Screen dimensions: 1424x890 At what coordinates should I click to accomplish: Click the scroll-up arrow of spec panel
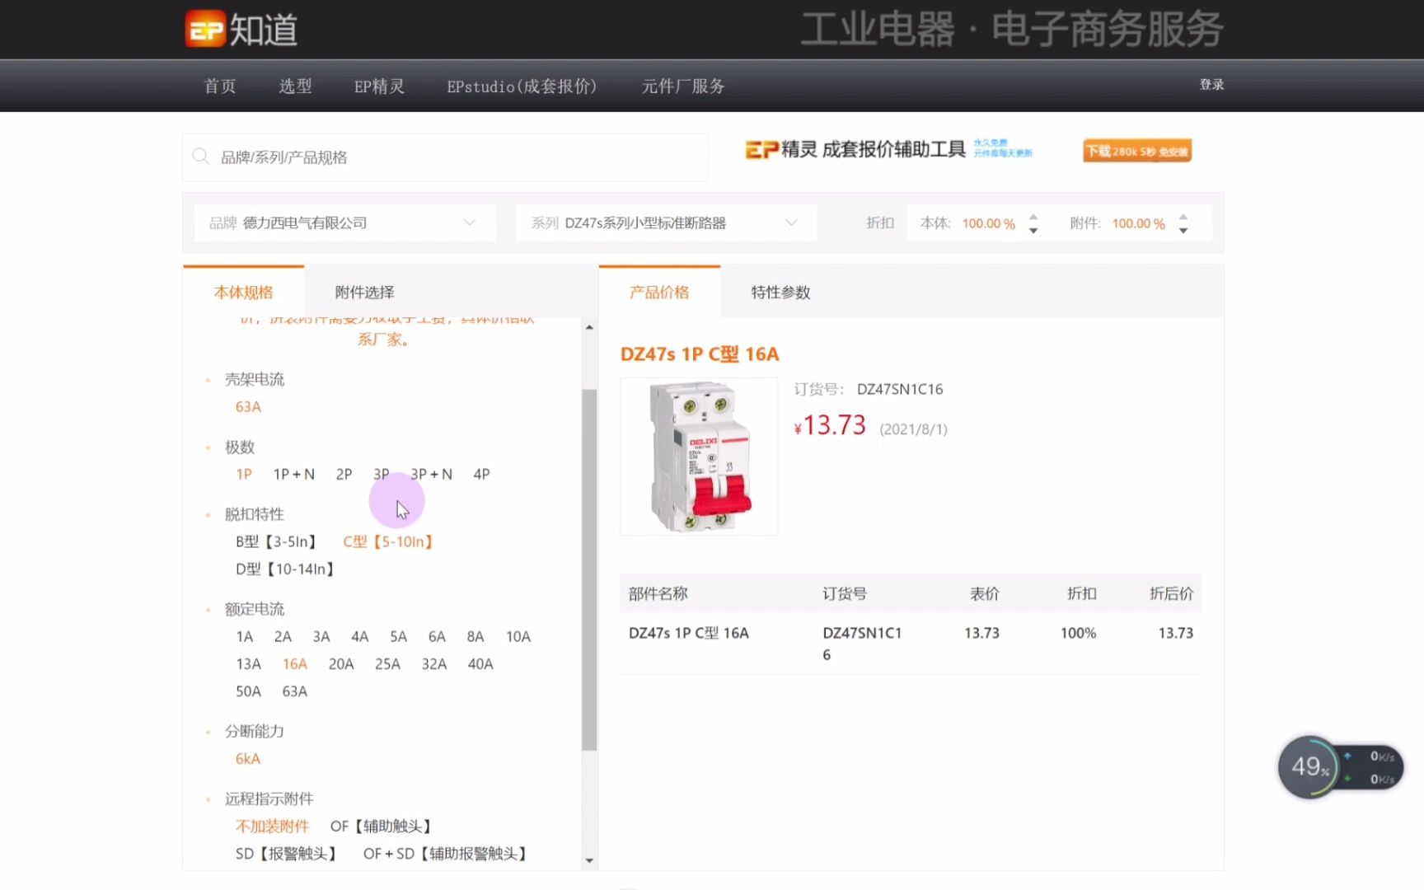(589, 327)
